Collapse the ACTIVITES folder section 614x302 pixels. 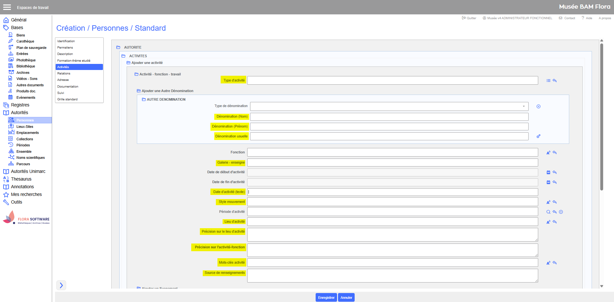point(123,56)
